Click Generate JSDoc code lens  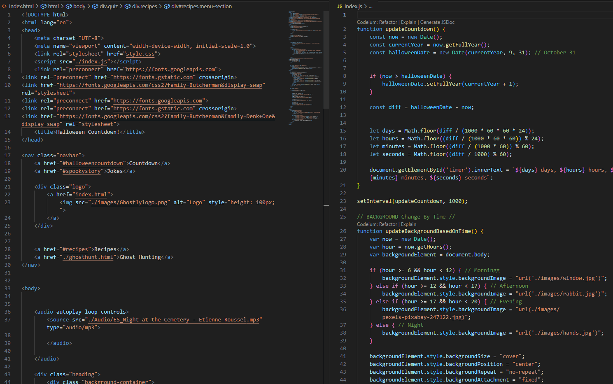tap(437, 22)
